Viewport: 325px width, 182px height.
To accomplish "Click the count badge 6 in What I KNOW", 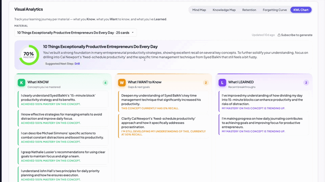I will pos(105,83).
